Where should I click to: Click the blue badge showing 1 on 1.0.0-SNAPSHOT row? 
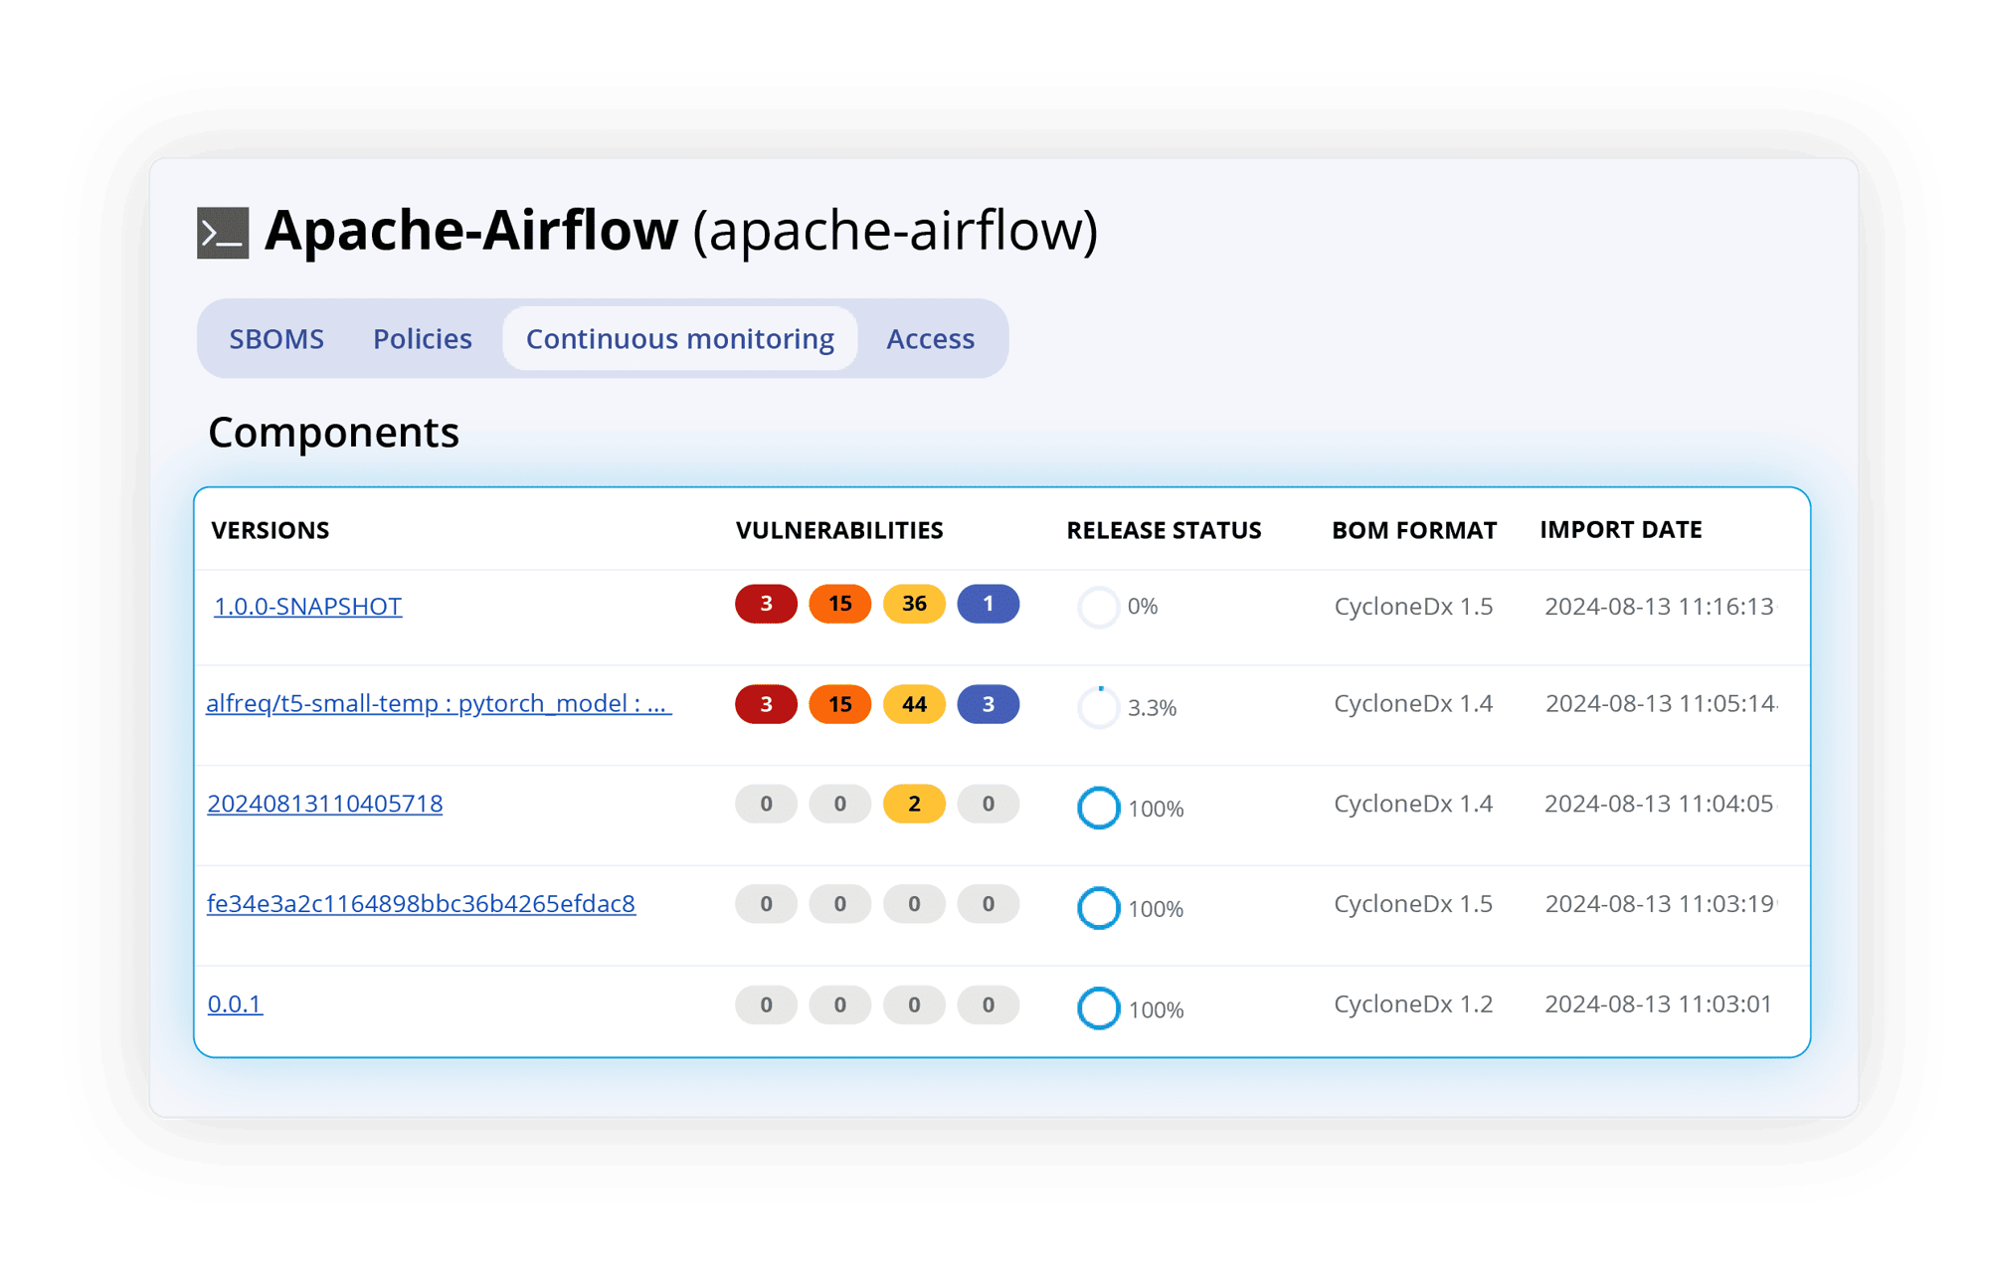(989, 604)
